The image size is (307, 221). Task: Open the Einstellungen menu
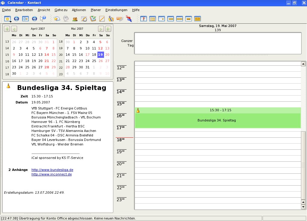(116, 10)
